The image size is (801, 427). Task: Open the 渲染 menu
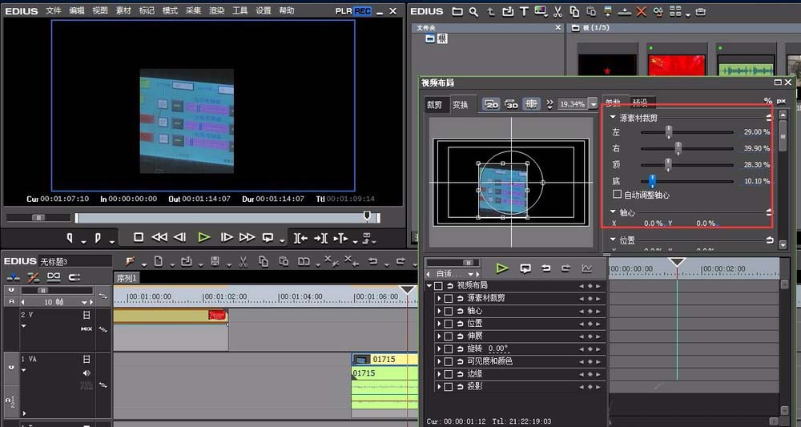click(216, 10)
